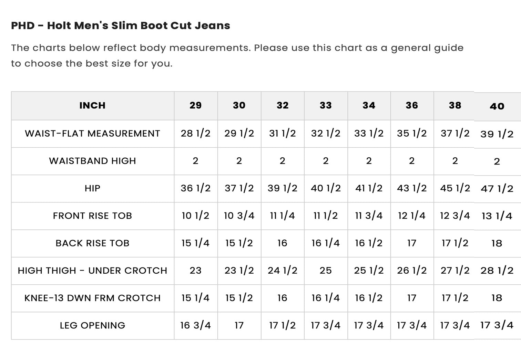
Task: Select the FRONT RISE TOB row label
Action: point(92,216)
